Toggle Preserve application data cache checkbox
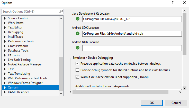The image size is (189, 108). coord(77,64)
